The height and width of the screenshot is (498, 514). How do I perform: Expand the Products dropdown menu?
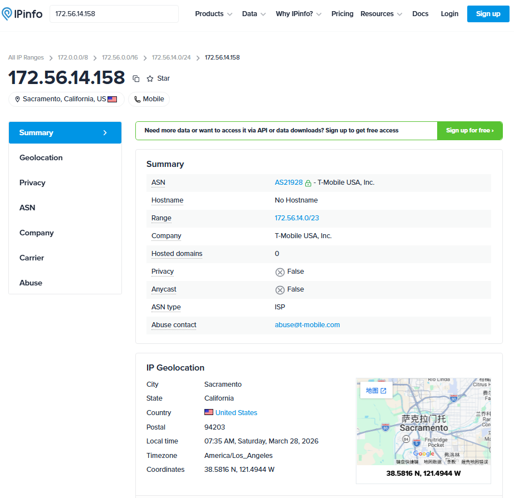(213, 14)
